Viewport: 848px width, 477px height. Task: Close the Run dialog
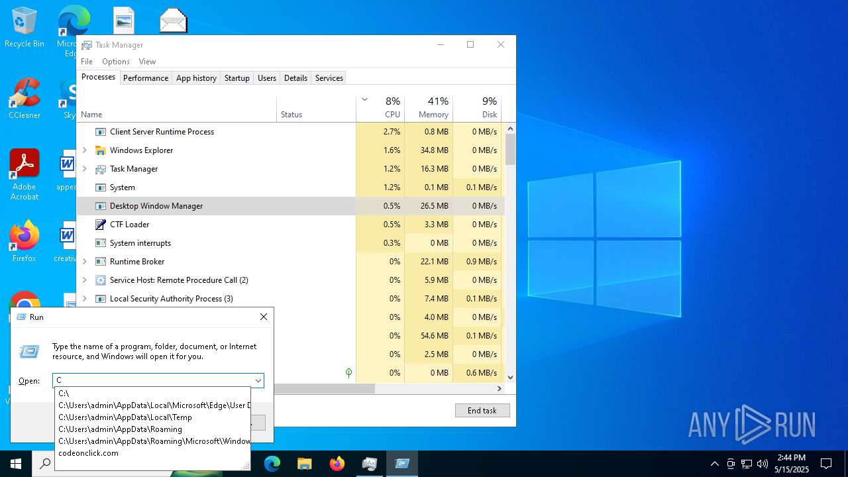264,317
